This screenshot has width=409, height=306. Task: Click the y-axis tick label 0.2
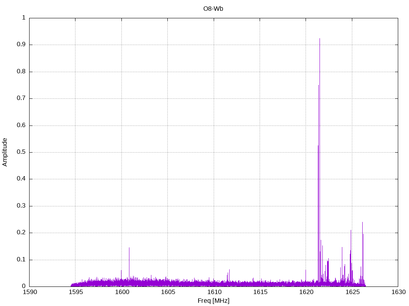21,233
